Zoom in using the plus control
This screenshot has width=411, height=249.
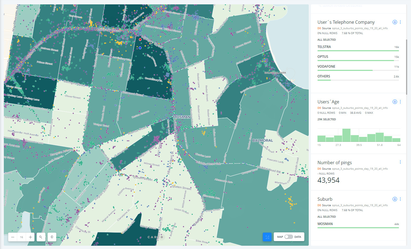coord(30,237)
